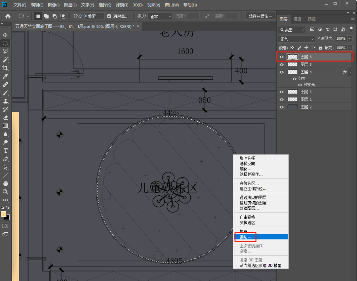
Task: Open the Layers panel menu
Action: [x=353, y=19]
